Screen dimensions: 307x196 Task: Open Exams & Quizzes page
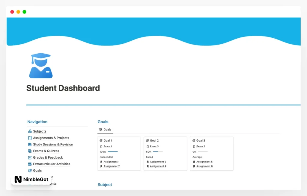click(x=46, y=151)
